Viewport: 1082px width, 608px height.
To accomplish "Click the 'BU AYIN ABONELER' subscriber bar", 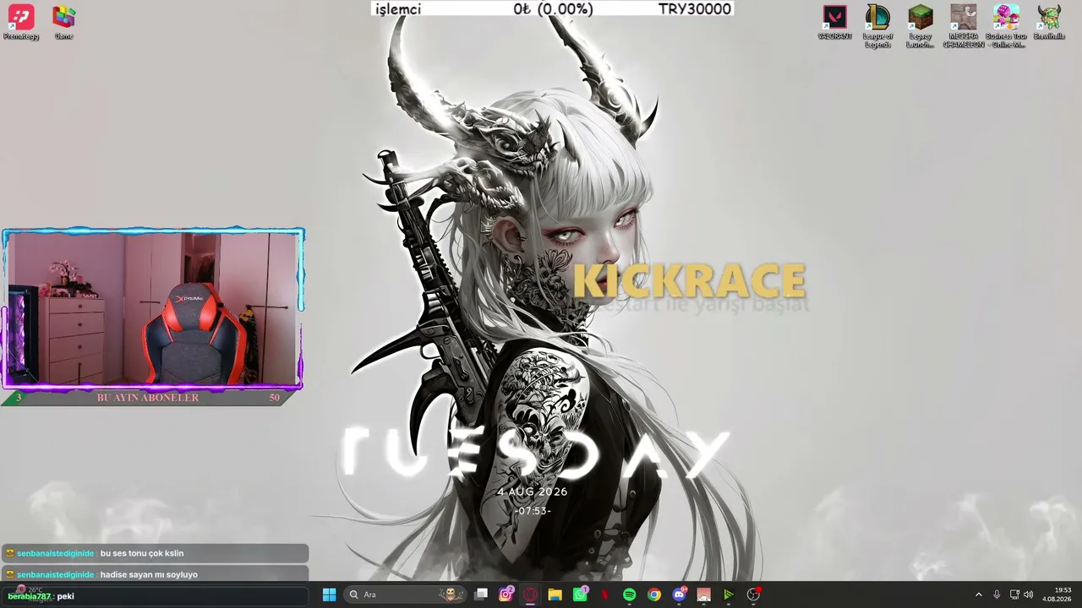I will 149,398.
